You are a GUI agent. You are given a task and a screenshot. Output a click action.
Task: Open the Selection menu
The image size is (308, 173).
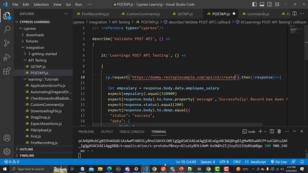[41, 4]
